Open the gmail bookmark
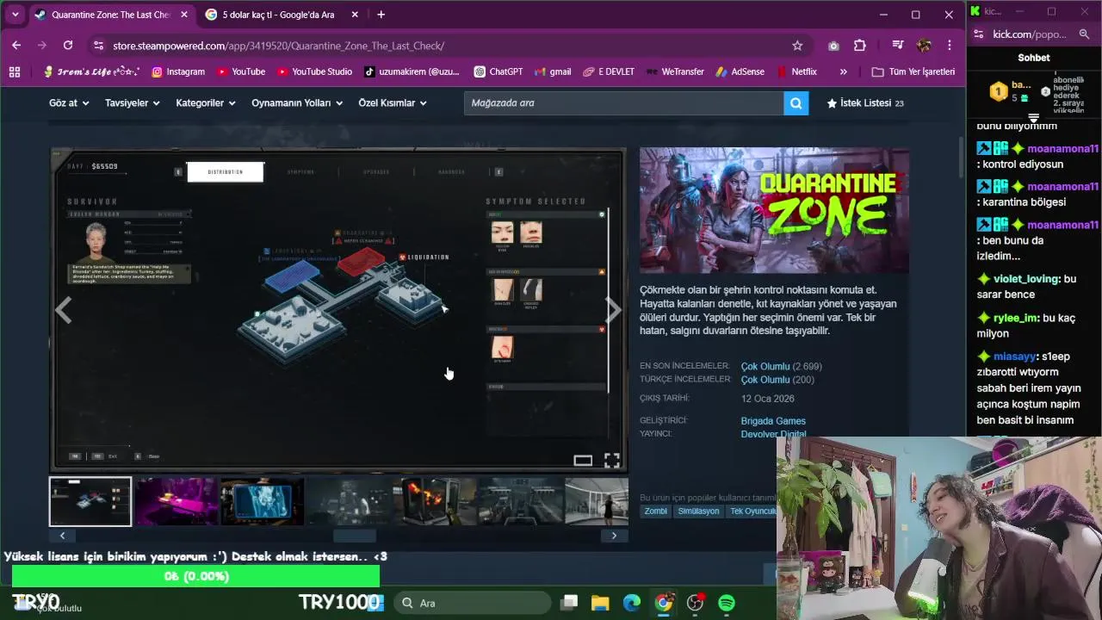Image resolution: width=1102 pixels, height=620 pixels. pyautogui.click(x=553, y=71)
